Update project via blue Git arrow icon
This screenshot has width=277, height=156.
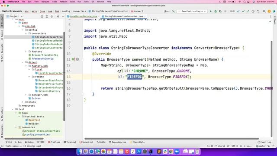[238, 11]
